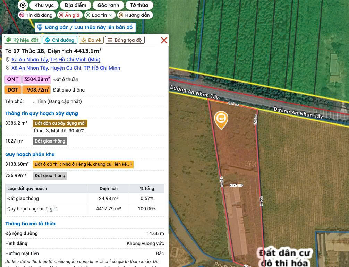Switch to Khu vực tab
Viewport: 349px width, 267px height.
pos(44,5)
